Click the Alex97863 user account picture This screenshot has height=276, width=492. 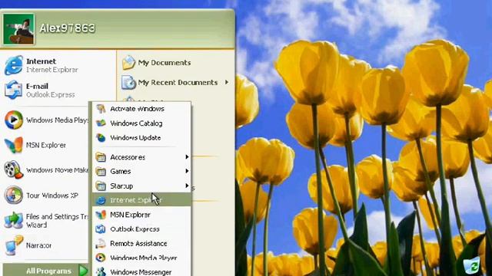pyautogui.click(x=18, y=29)
